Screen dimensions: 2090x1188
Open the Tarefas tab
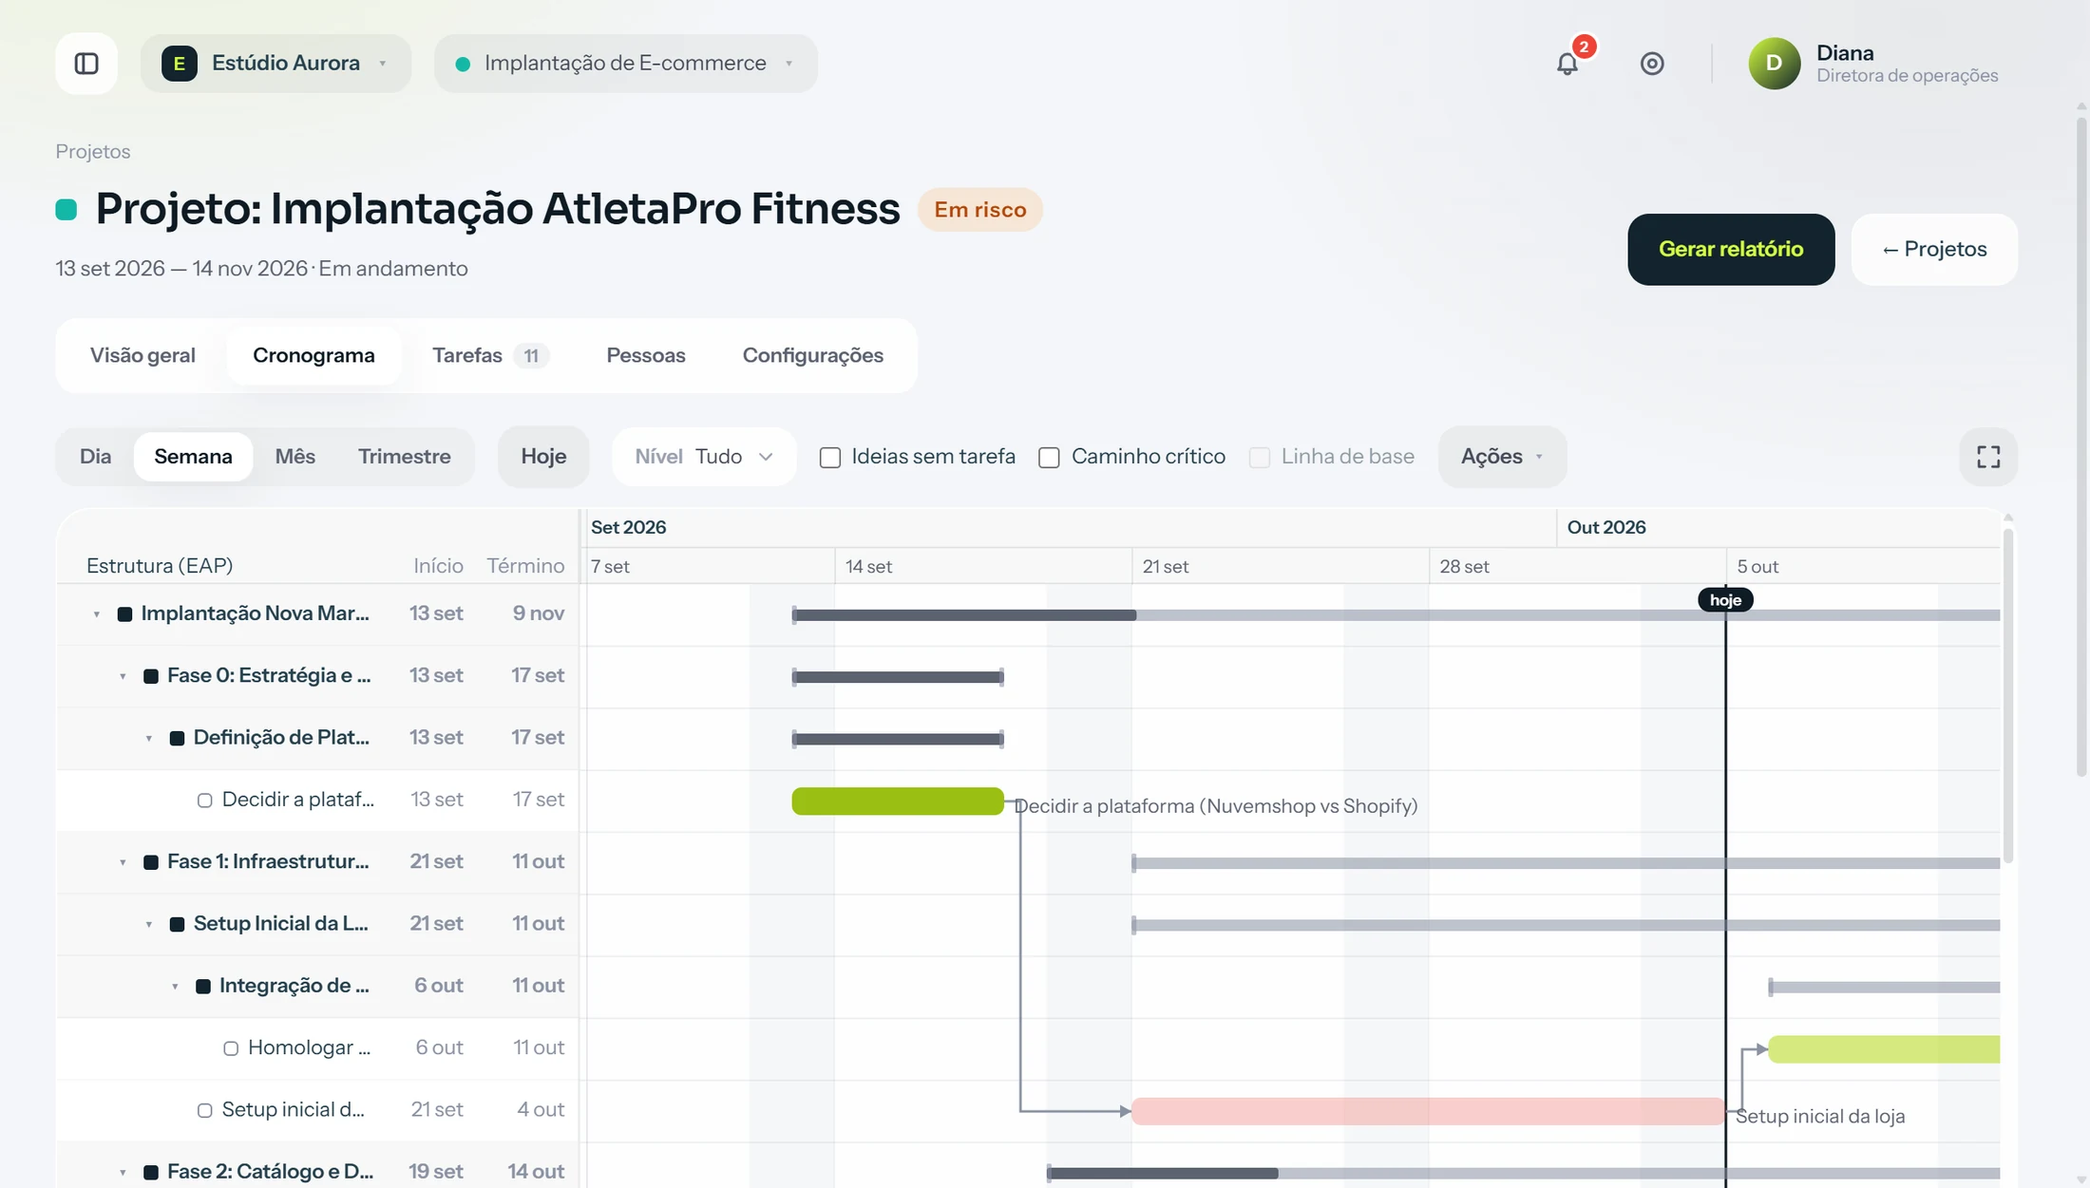point(490,355)
